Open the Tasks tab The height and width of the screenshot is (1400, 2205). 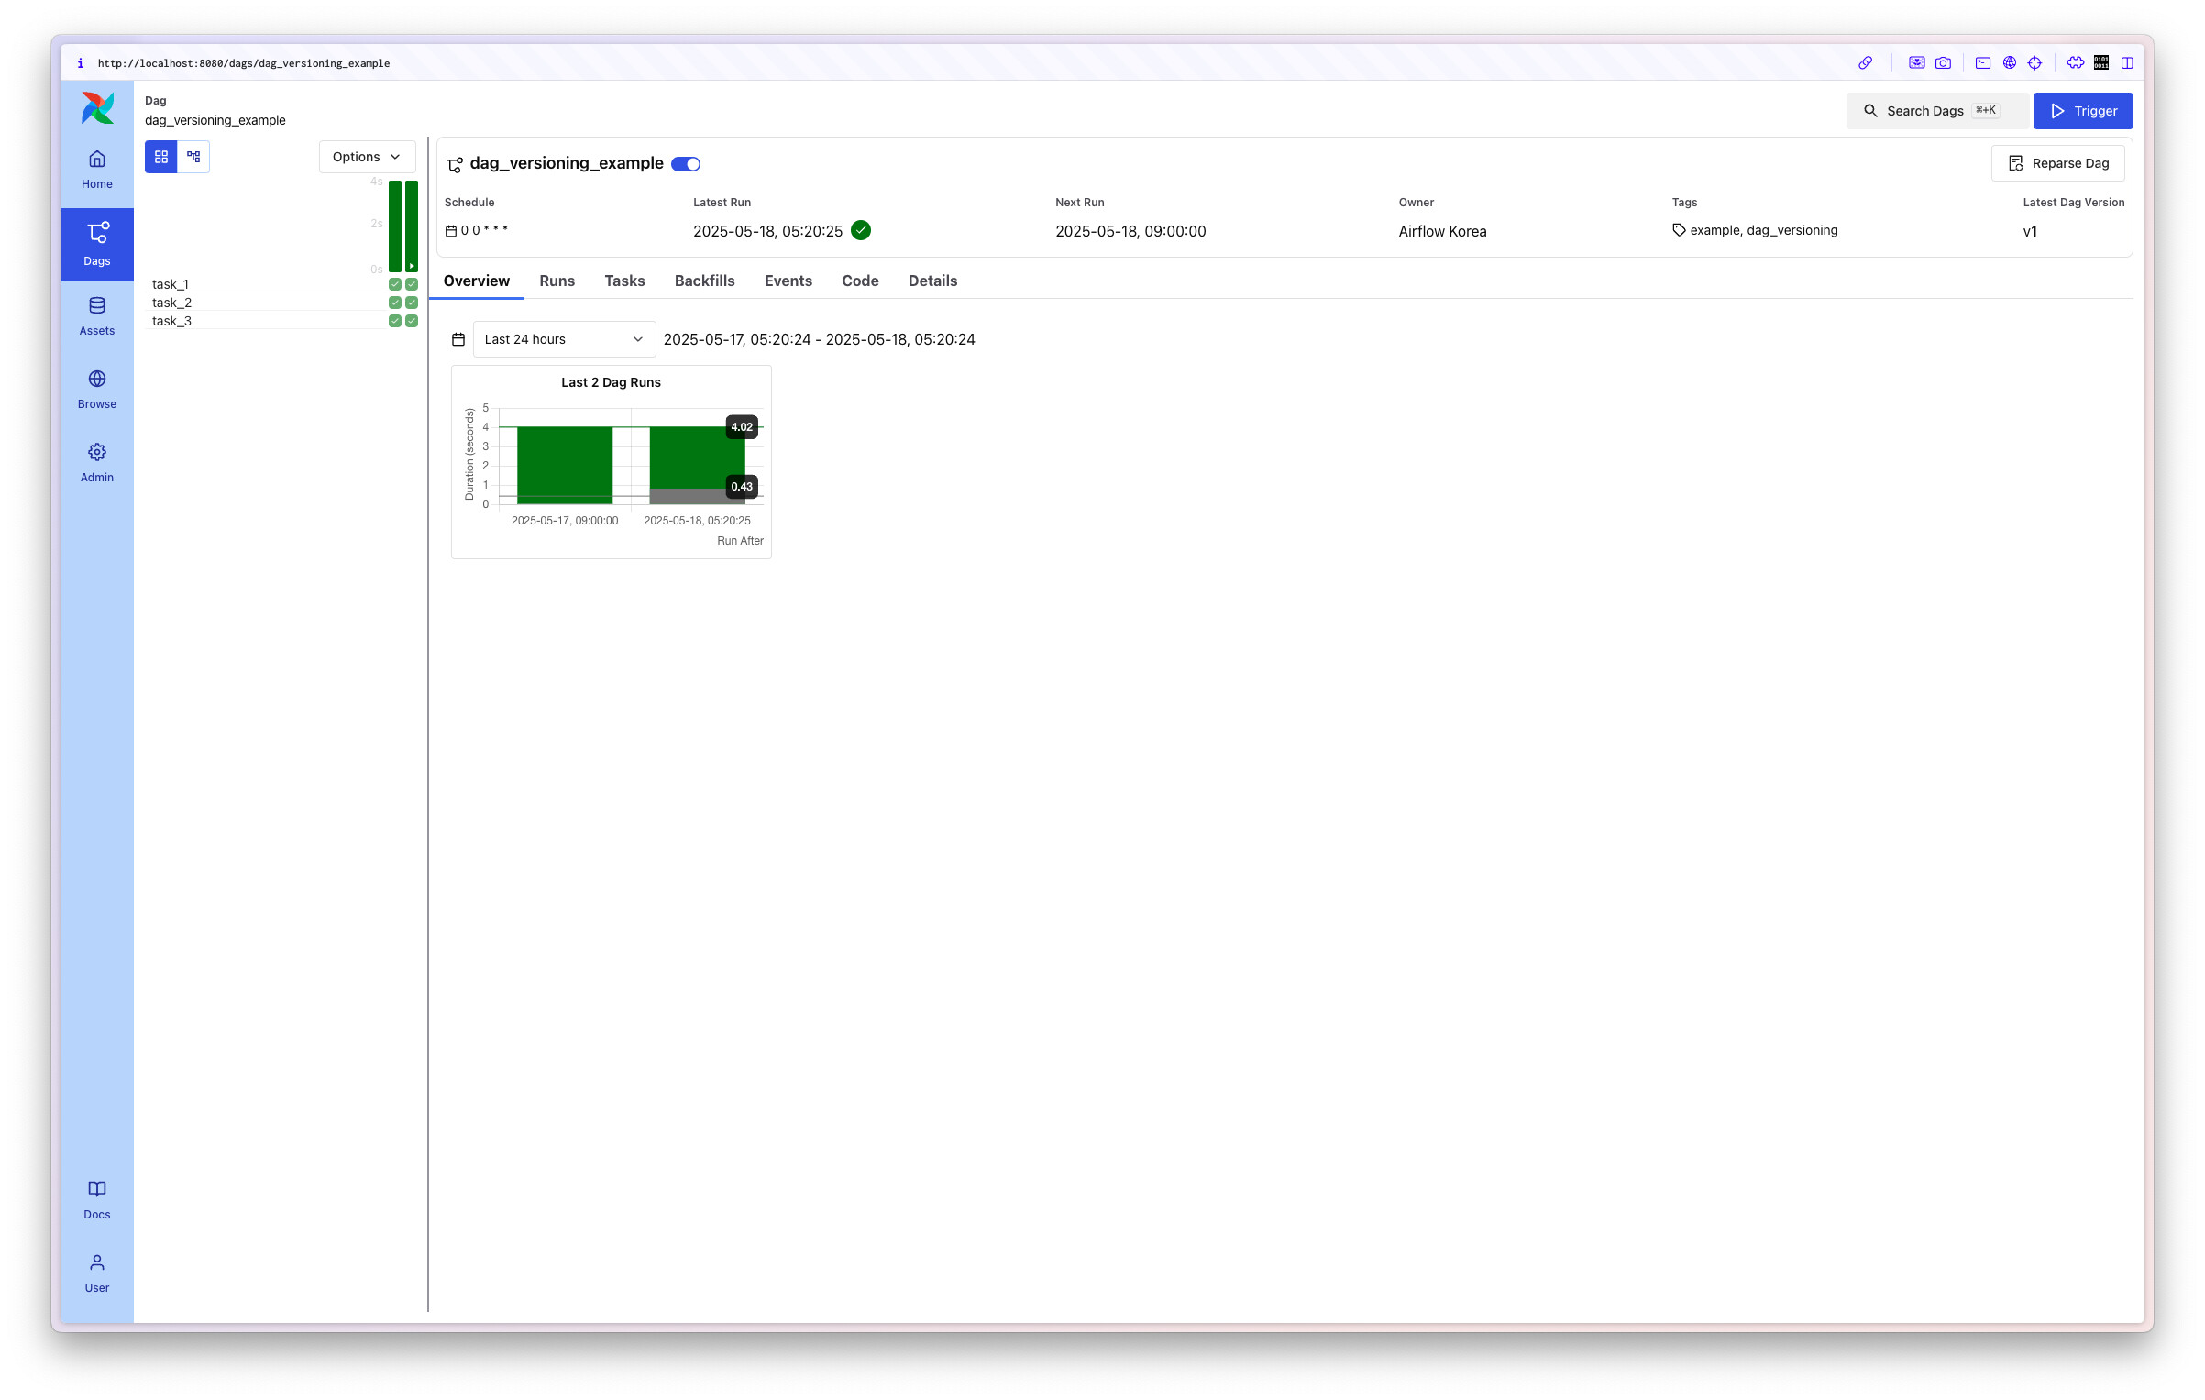pyautogui.click(x=624, y=281)
